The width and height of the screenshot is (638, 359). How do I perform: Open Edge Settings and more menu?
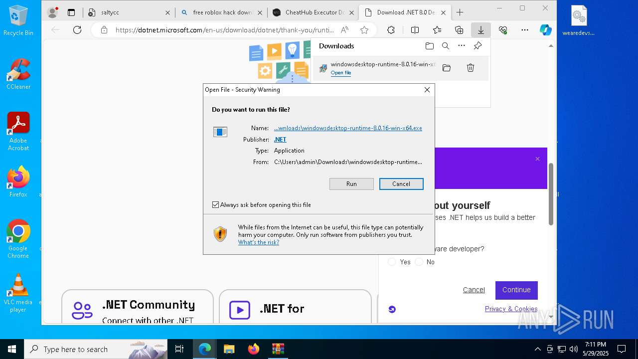pyautogui.click(x=525, y=30)
